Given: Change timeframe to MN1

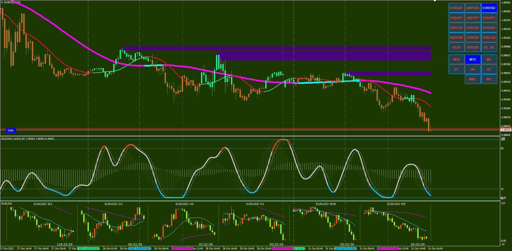Looking at the screenshot, I should tap(473, 79).
